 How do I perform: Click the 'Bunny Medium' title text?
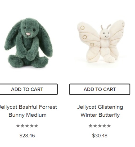(28, 115)
